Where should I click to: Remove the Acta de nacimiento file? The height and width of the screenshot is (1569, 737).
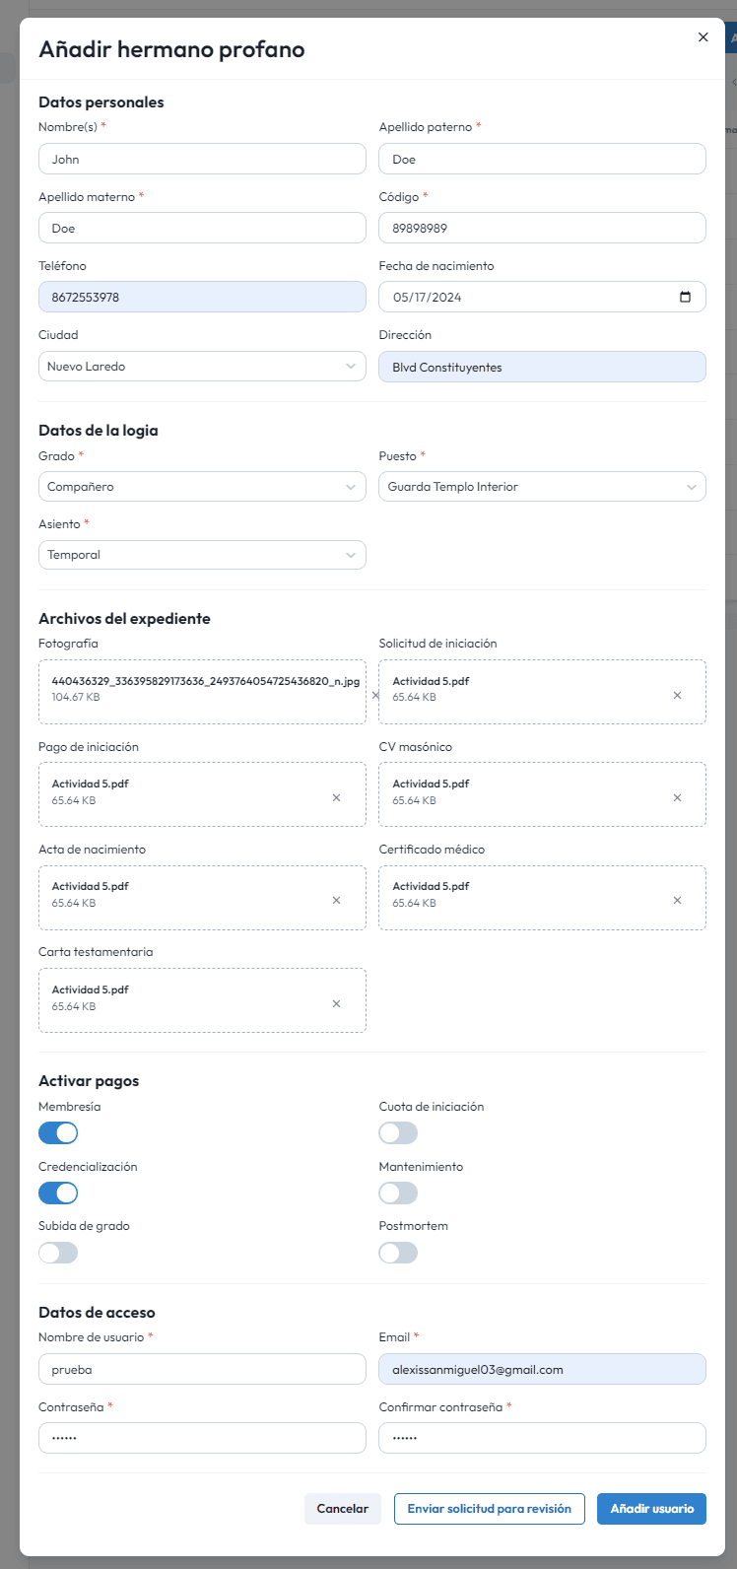click(336, 900)
